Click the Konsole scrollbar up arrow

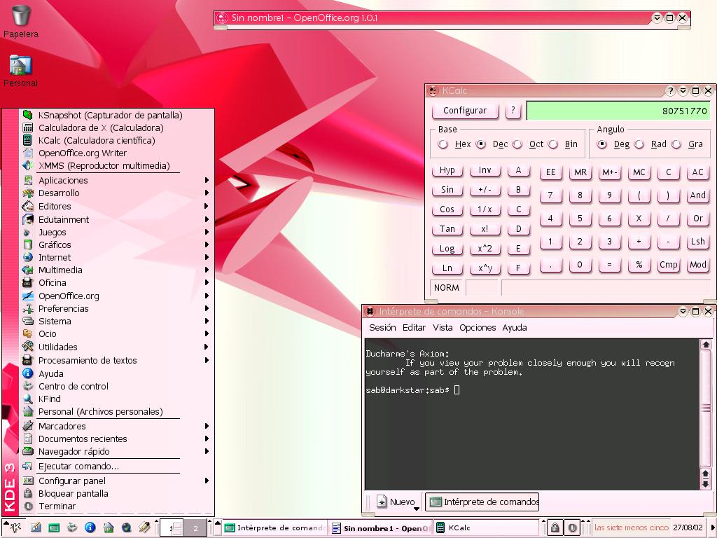(706, 345)
